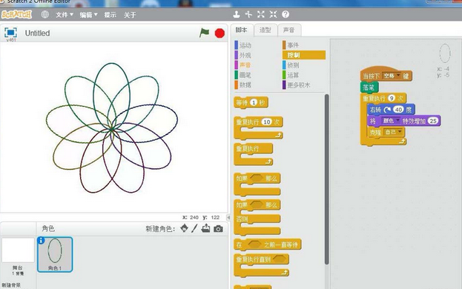Select the 运动 block category

pyautogui.click(x=243, y=45)
